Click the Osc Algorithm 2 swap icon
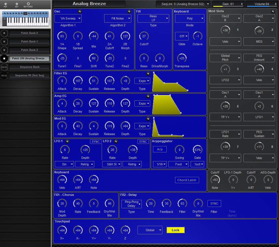The height and width of the screenshot is (247, 279). (x=129, y=11)
